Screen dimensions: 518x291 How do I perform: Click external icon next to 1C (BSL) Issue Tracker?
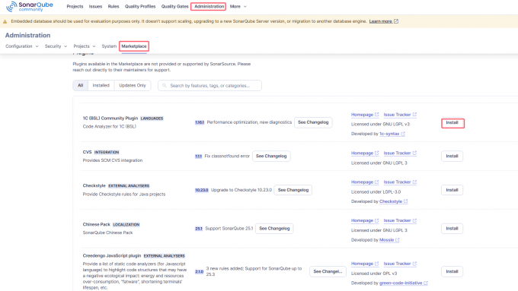(x=414, y=115)
